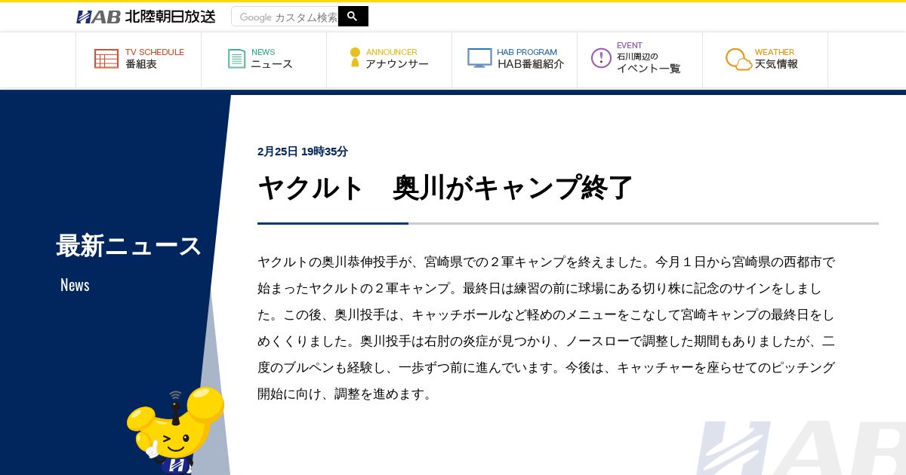The height and width of the screenshot is (475, 906).
Task: Click the date 2月25日 19時35分
Action: click(x=303, y=152)
